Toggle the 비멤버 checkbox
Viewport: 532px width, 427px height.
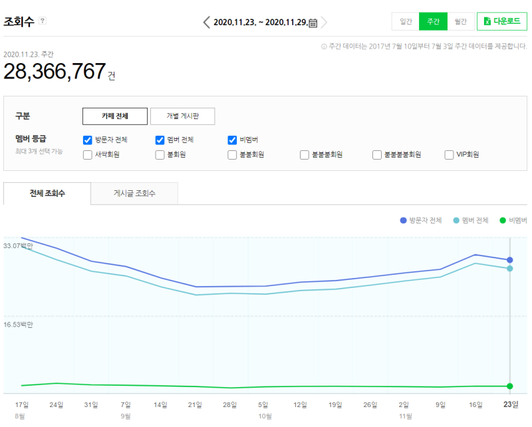(x=232, y=140)
